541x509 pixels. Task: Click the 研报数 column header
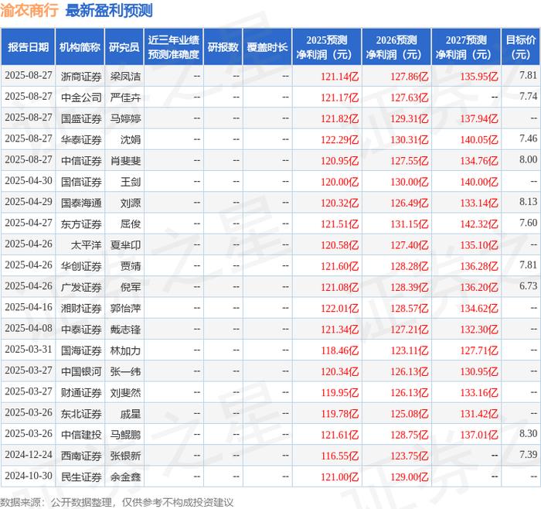223,47
